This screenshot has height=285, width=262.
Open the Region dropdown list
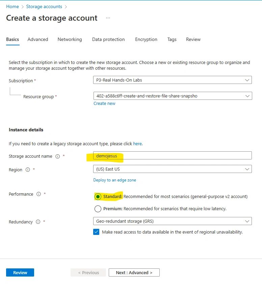click(x=172, y=169)
